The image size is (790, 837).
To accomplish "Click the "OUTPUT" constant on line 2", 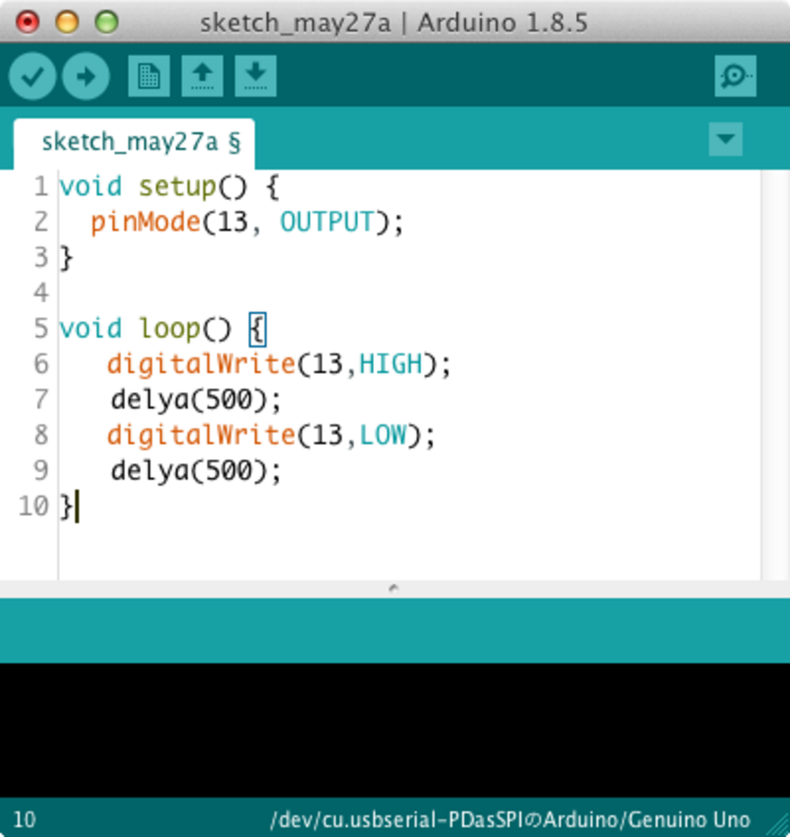I will pyautogui.click(x=327, y=222).
